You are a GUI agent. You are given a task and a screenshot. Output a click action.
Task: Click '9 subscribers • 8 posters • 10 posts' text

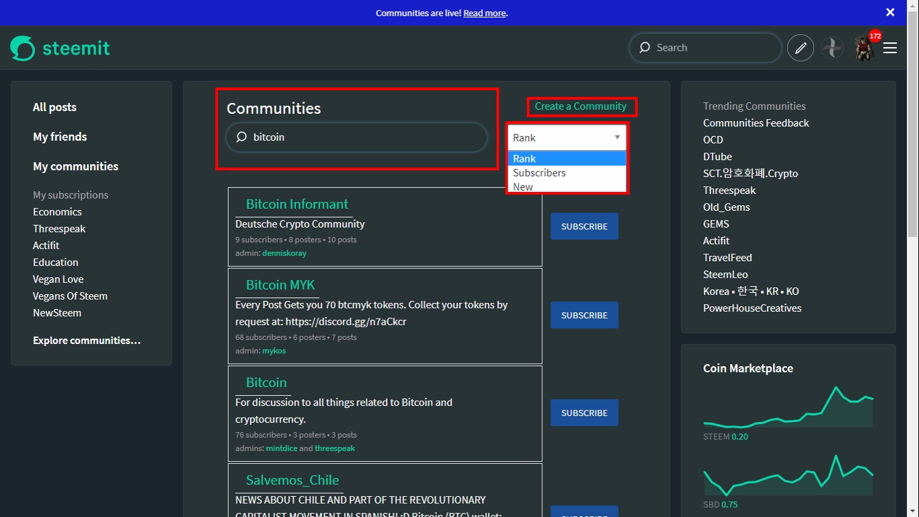click(x=296, y=240)
